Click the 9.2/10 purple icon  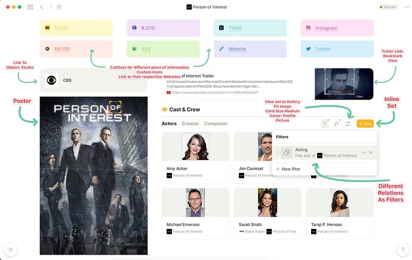[134, 28]
